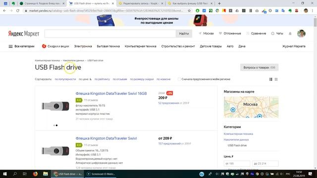Image resolution: width=317 pixels, height=178 pixels.
Task: Open notifications bell icon
Action: pyautogui.click(x=290, y=34)
